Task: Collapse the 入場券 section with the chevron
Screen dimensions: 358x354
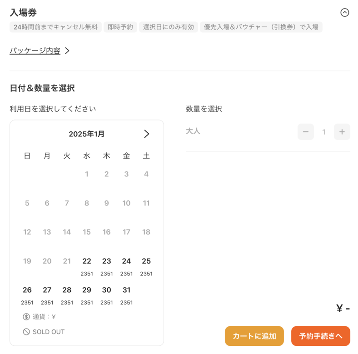Action: click(x=344, y=13)
